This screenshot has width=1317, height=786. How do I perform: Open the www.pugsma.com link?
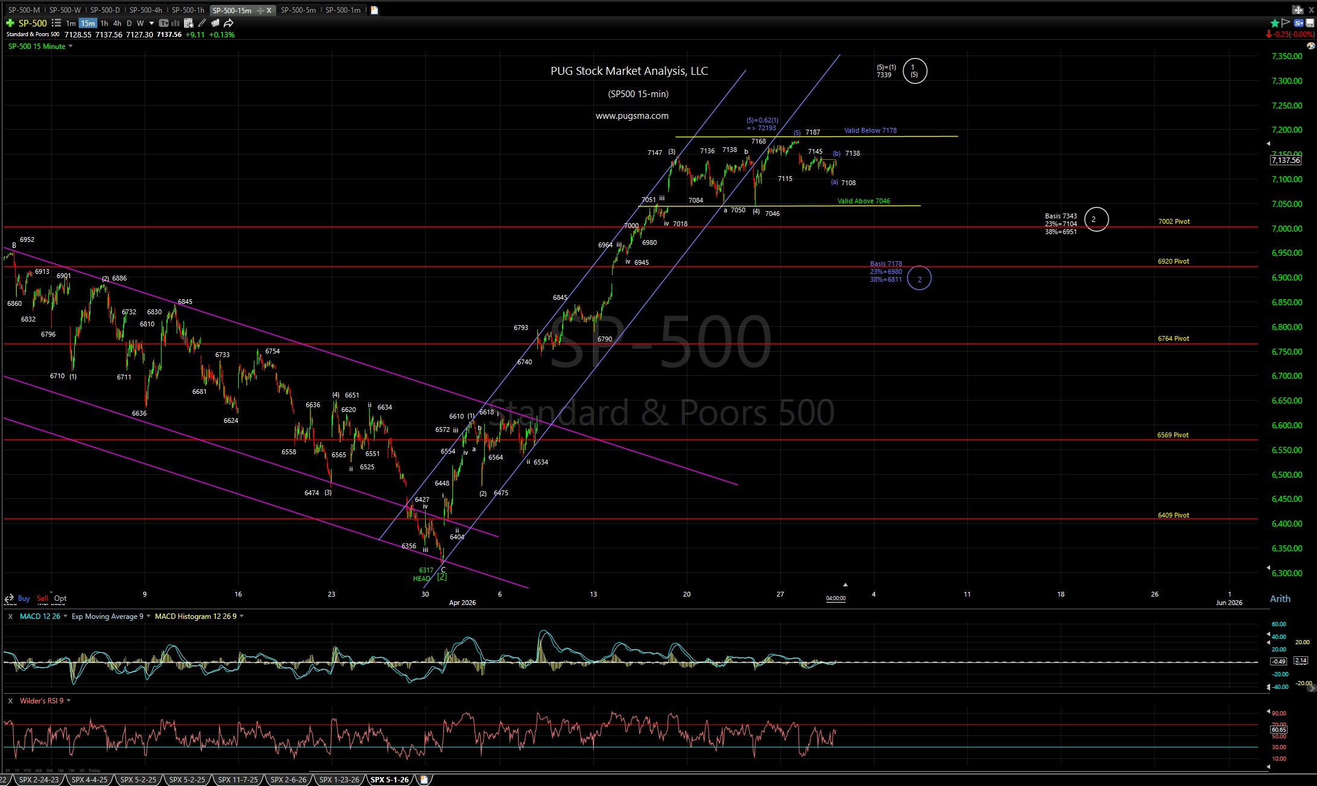631,115
